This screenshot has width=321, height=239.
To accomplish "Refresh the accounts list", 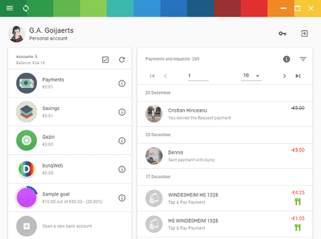I will tap(122, 60).
